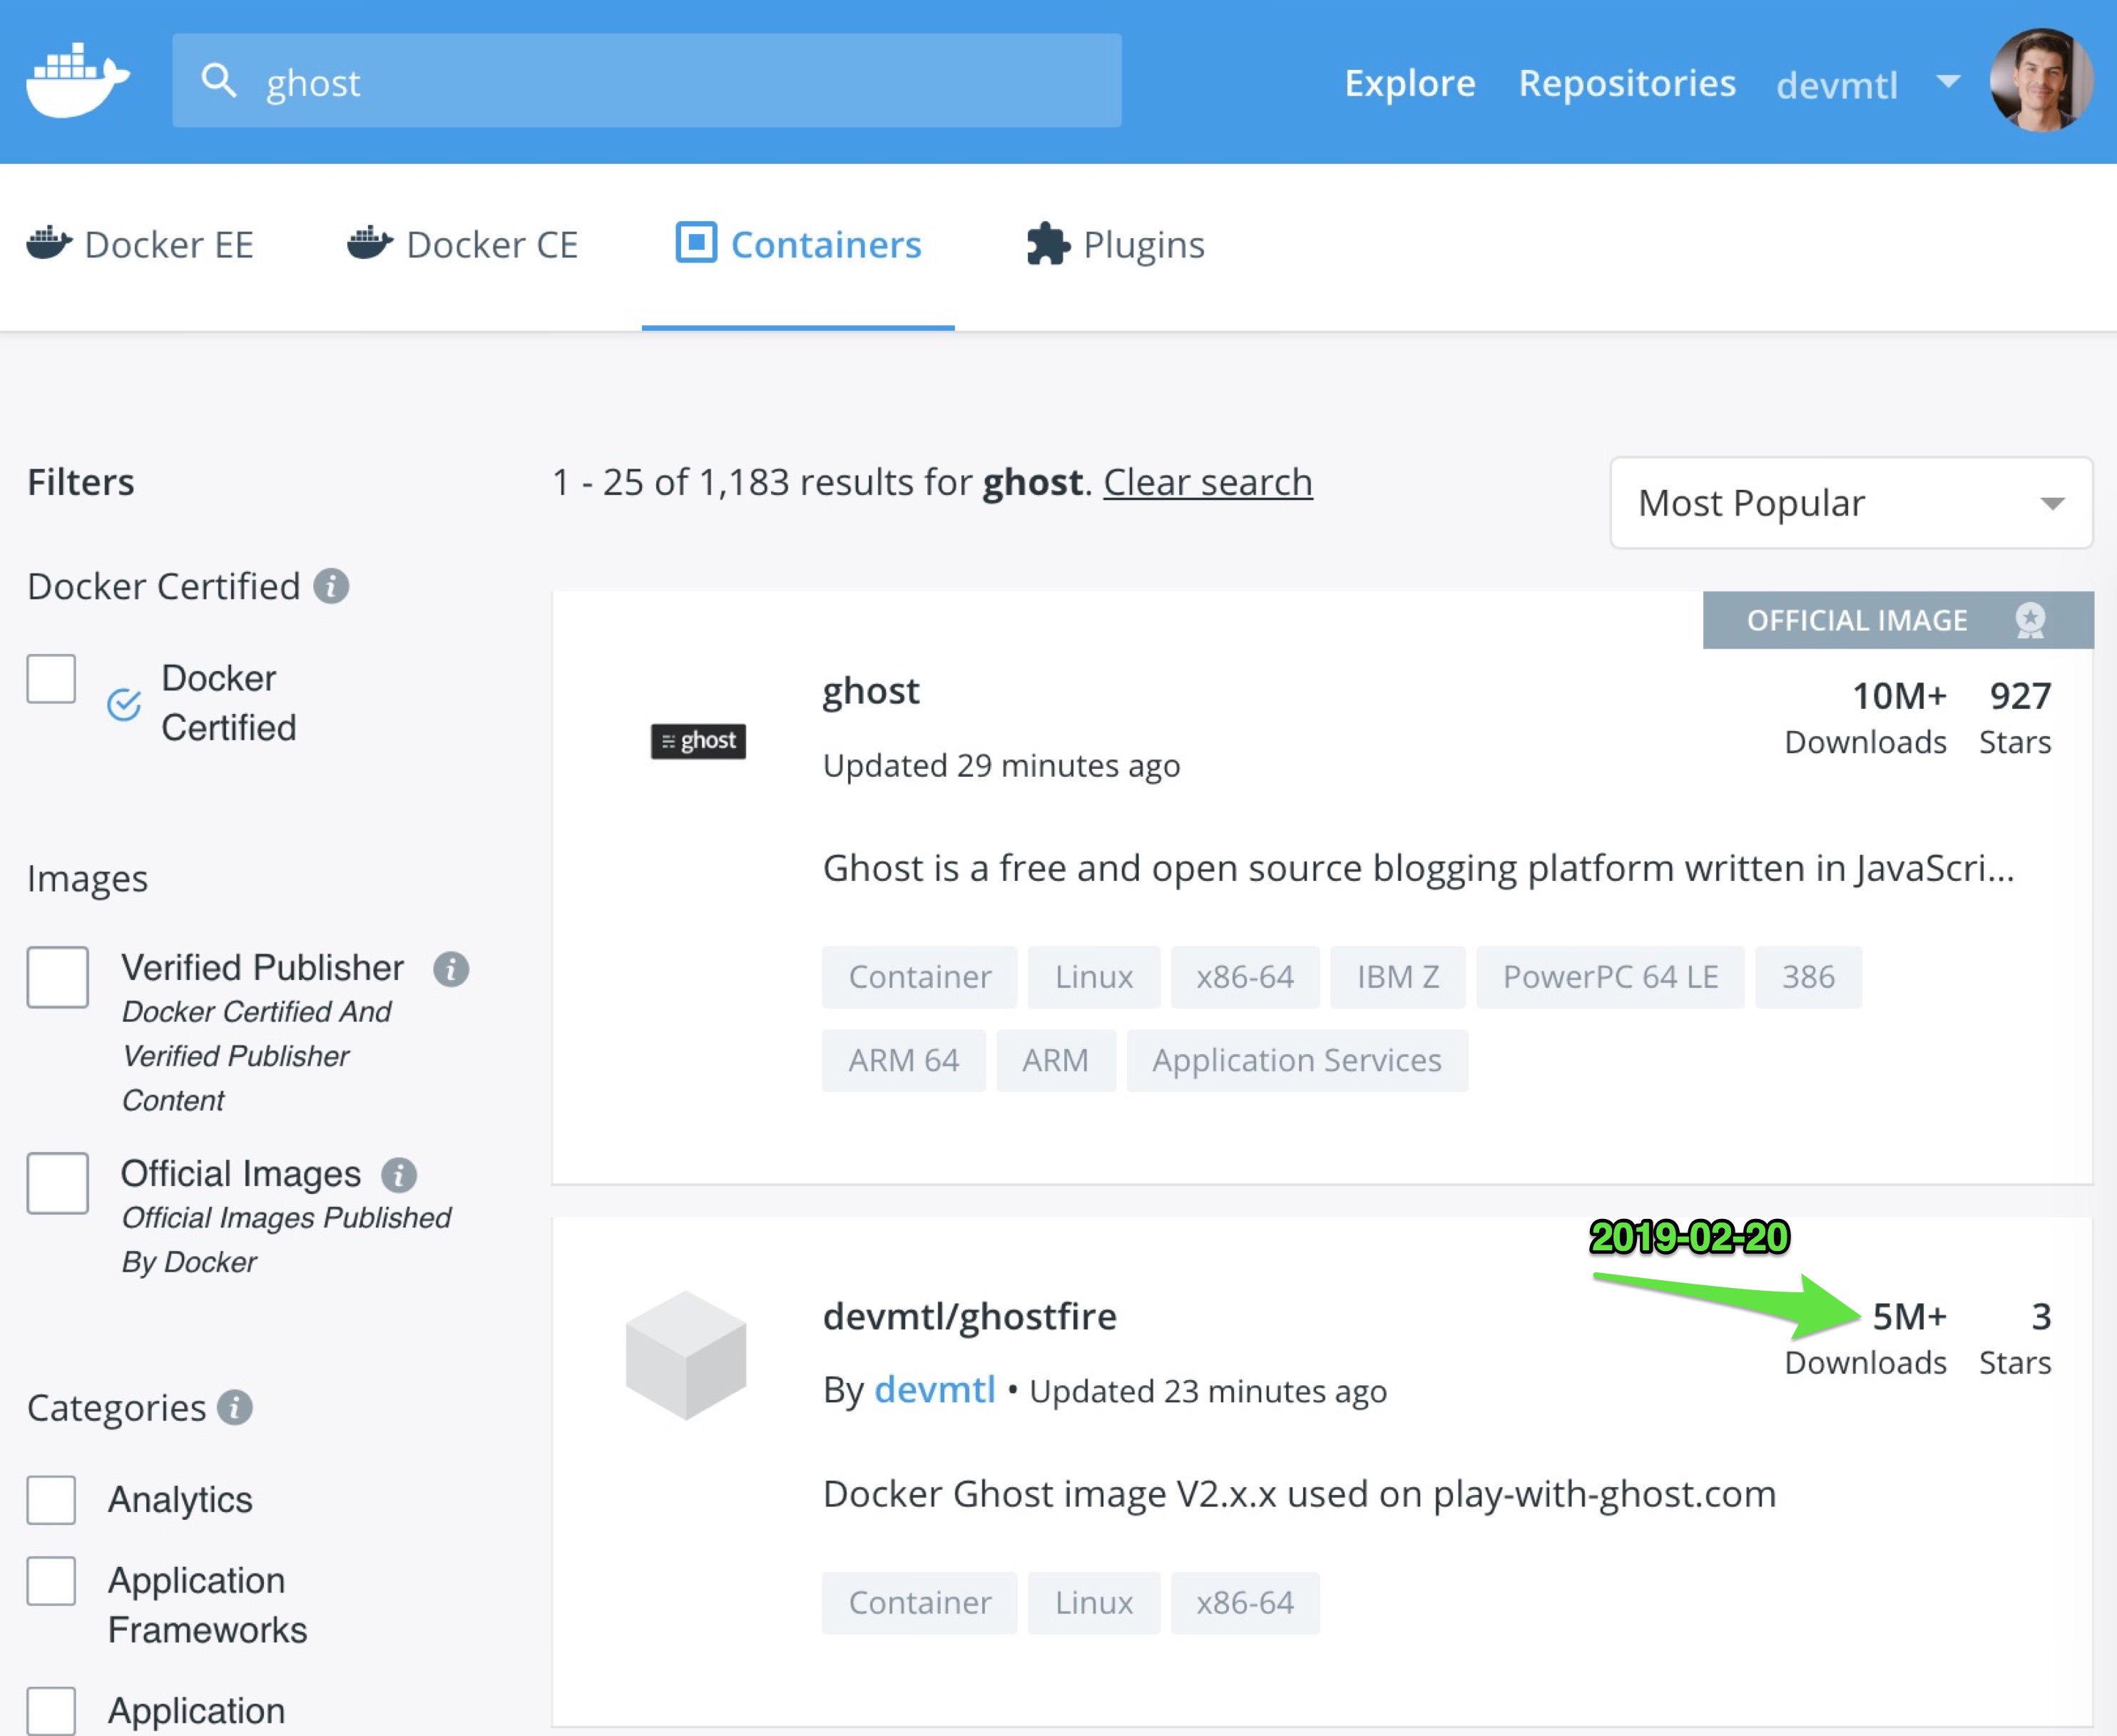Open the Most Popular sort dropdown
This screenshot has width=2117, height=1736.
1851,503
